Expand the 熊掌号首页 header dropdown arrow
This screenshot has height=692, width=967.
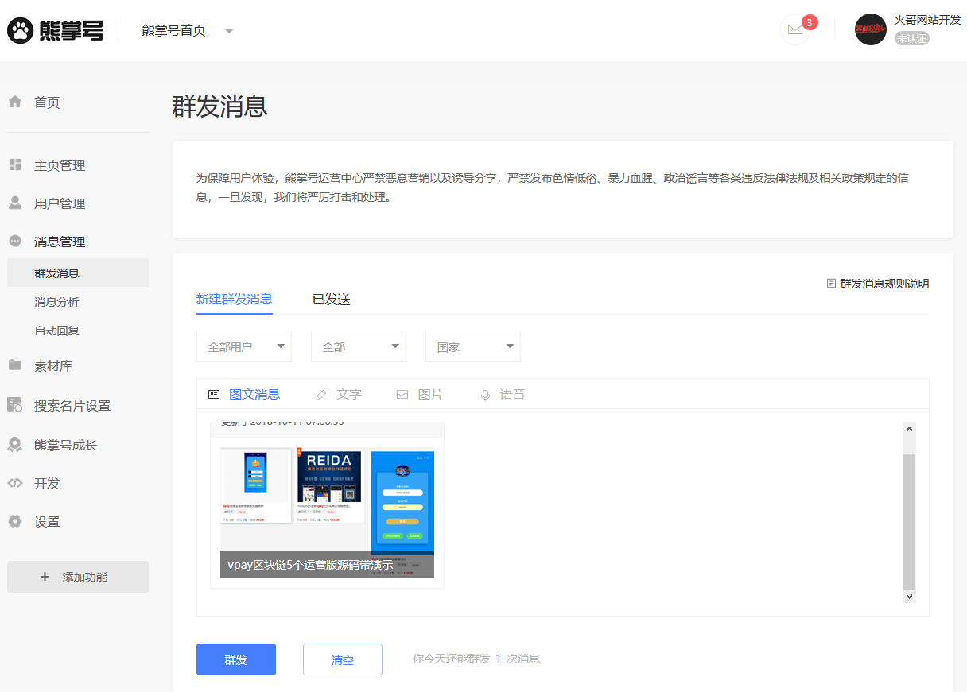(229, 31)
